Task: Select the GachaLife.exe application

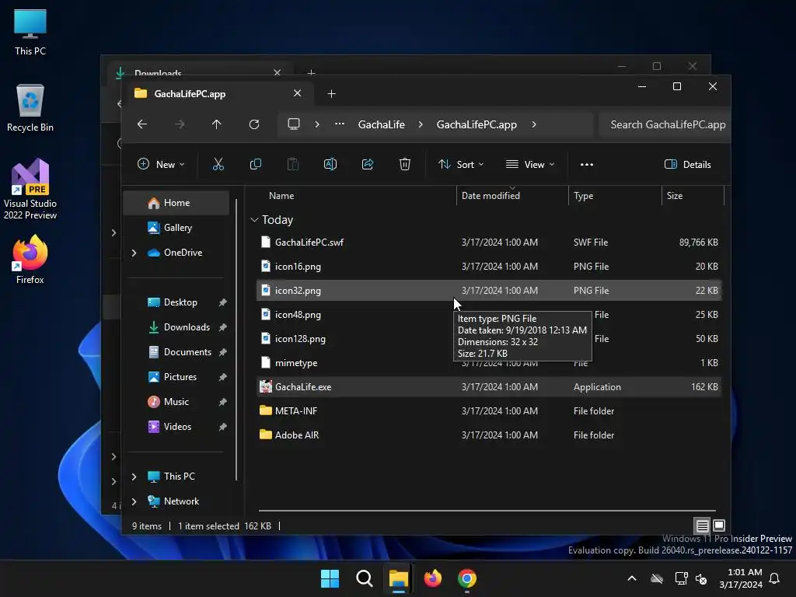Action: (488, 387)
